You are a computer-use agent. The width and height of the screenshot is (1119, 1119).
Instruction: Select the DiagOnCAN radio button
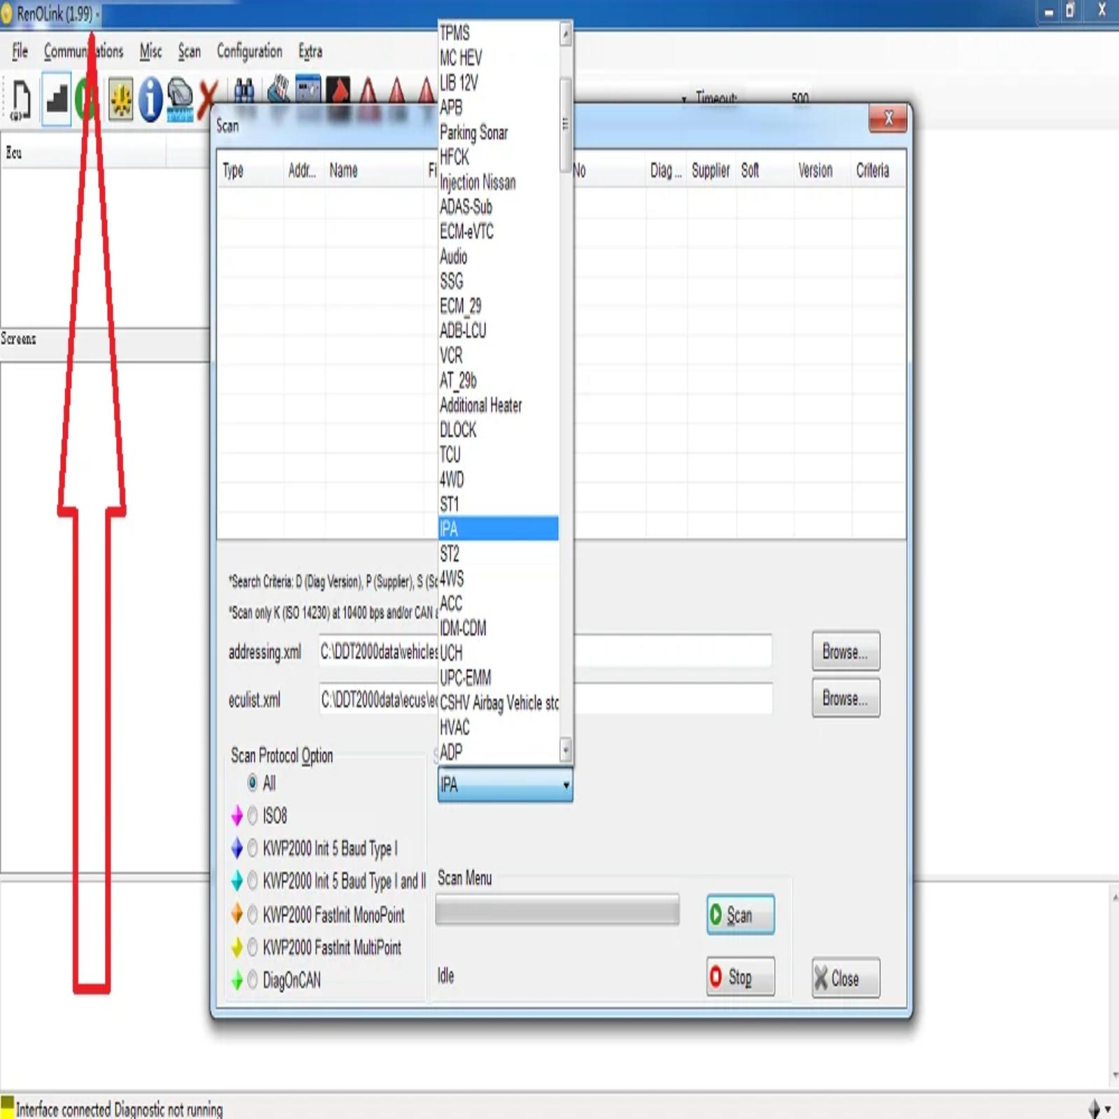pos(252,980)
